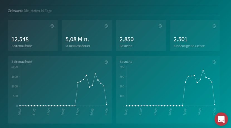The width and height of the screenshot is (231, 128).
Task: Click help icon on Seitenaufrufe chart
Action: point(106,62)
